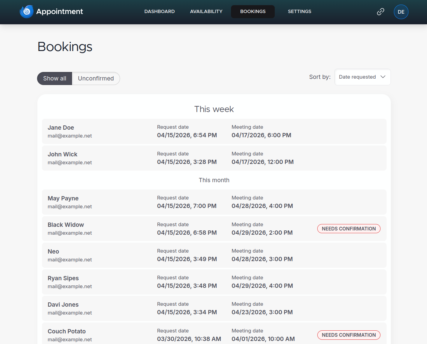Open Jane Doe booking row
Viewport: 427px width, 344px height.
(x=214, y=131)
